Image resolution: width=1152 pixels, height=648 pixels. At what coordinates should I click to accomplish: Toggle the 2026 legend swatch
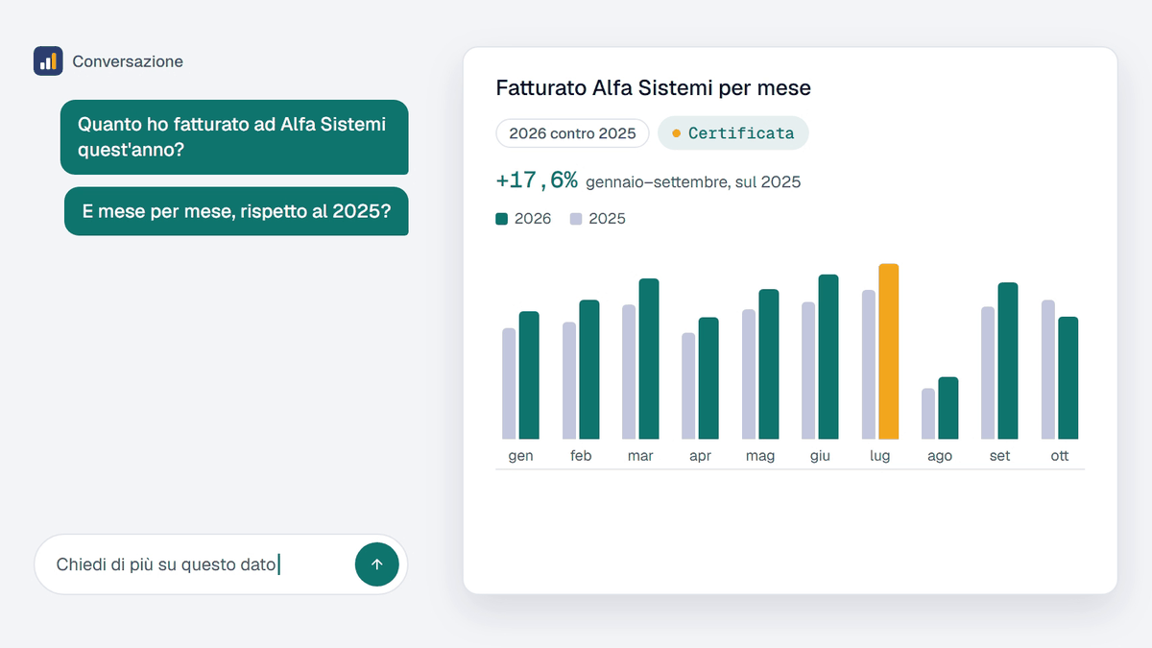(501, 219)
